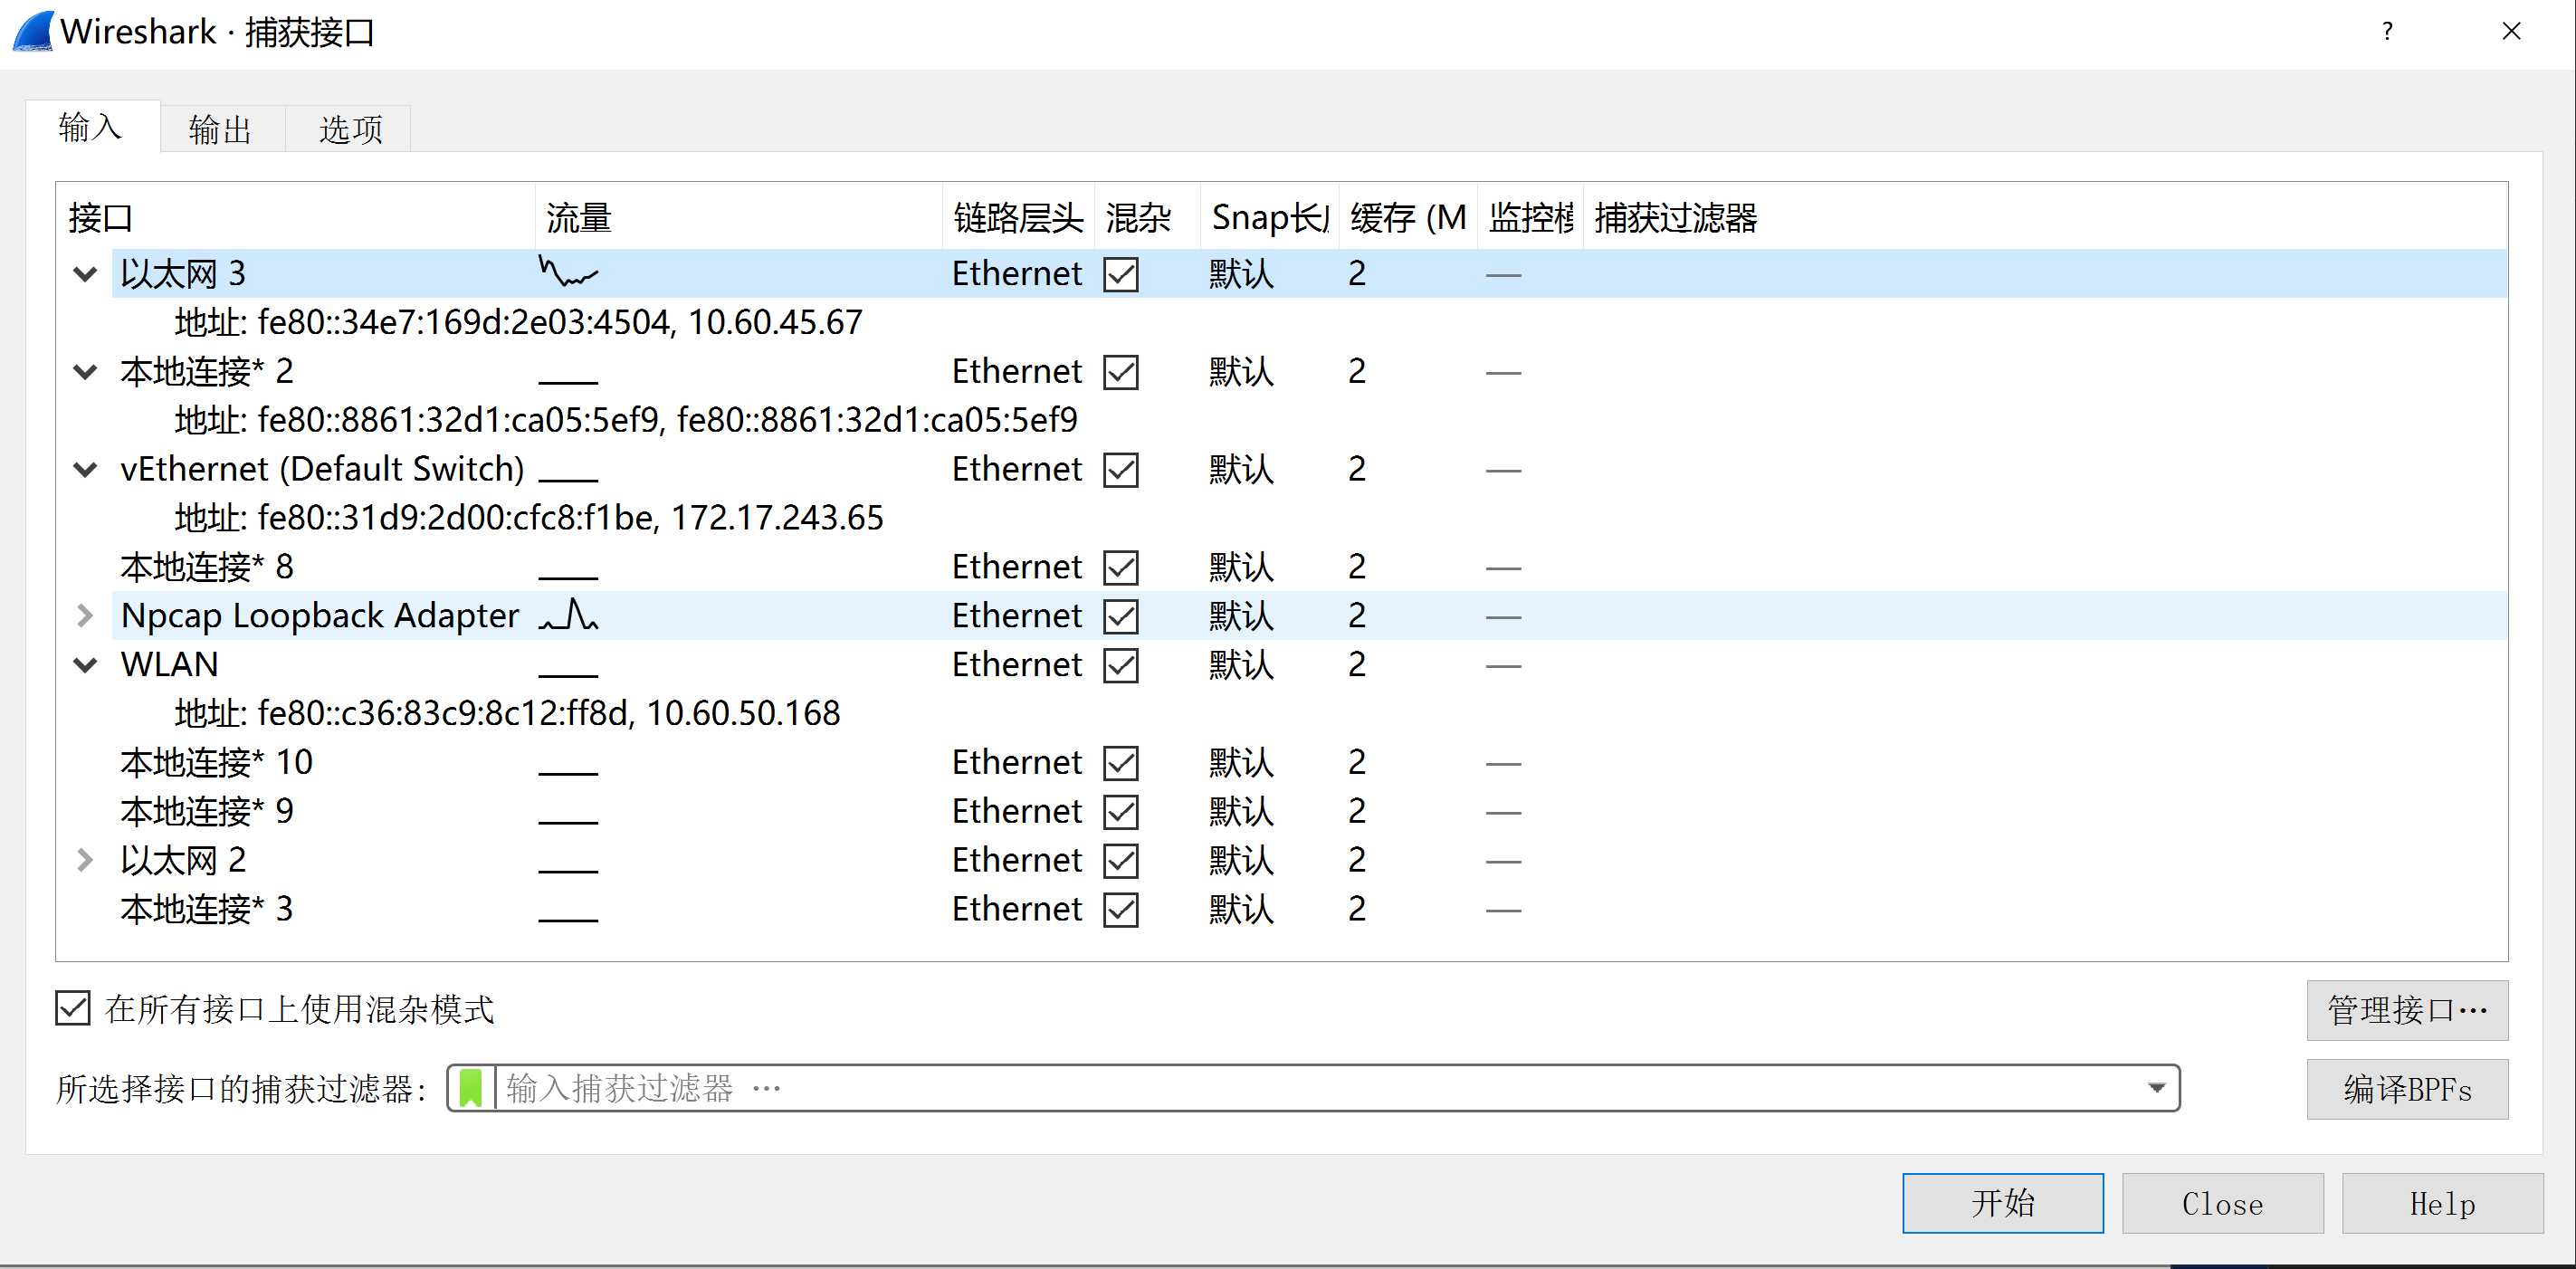2576x1269 pixels.
Task: Collapse the 以太网 3 interface row
Action: pyautogui.click(x=85, y=274)
